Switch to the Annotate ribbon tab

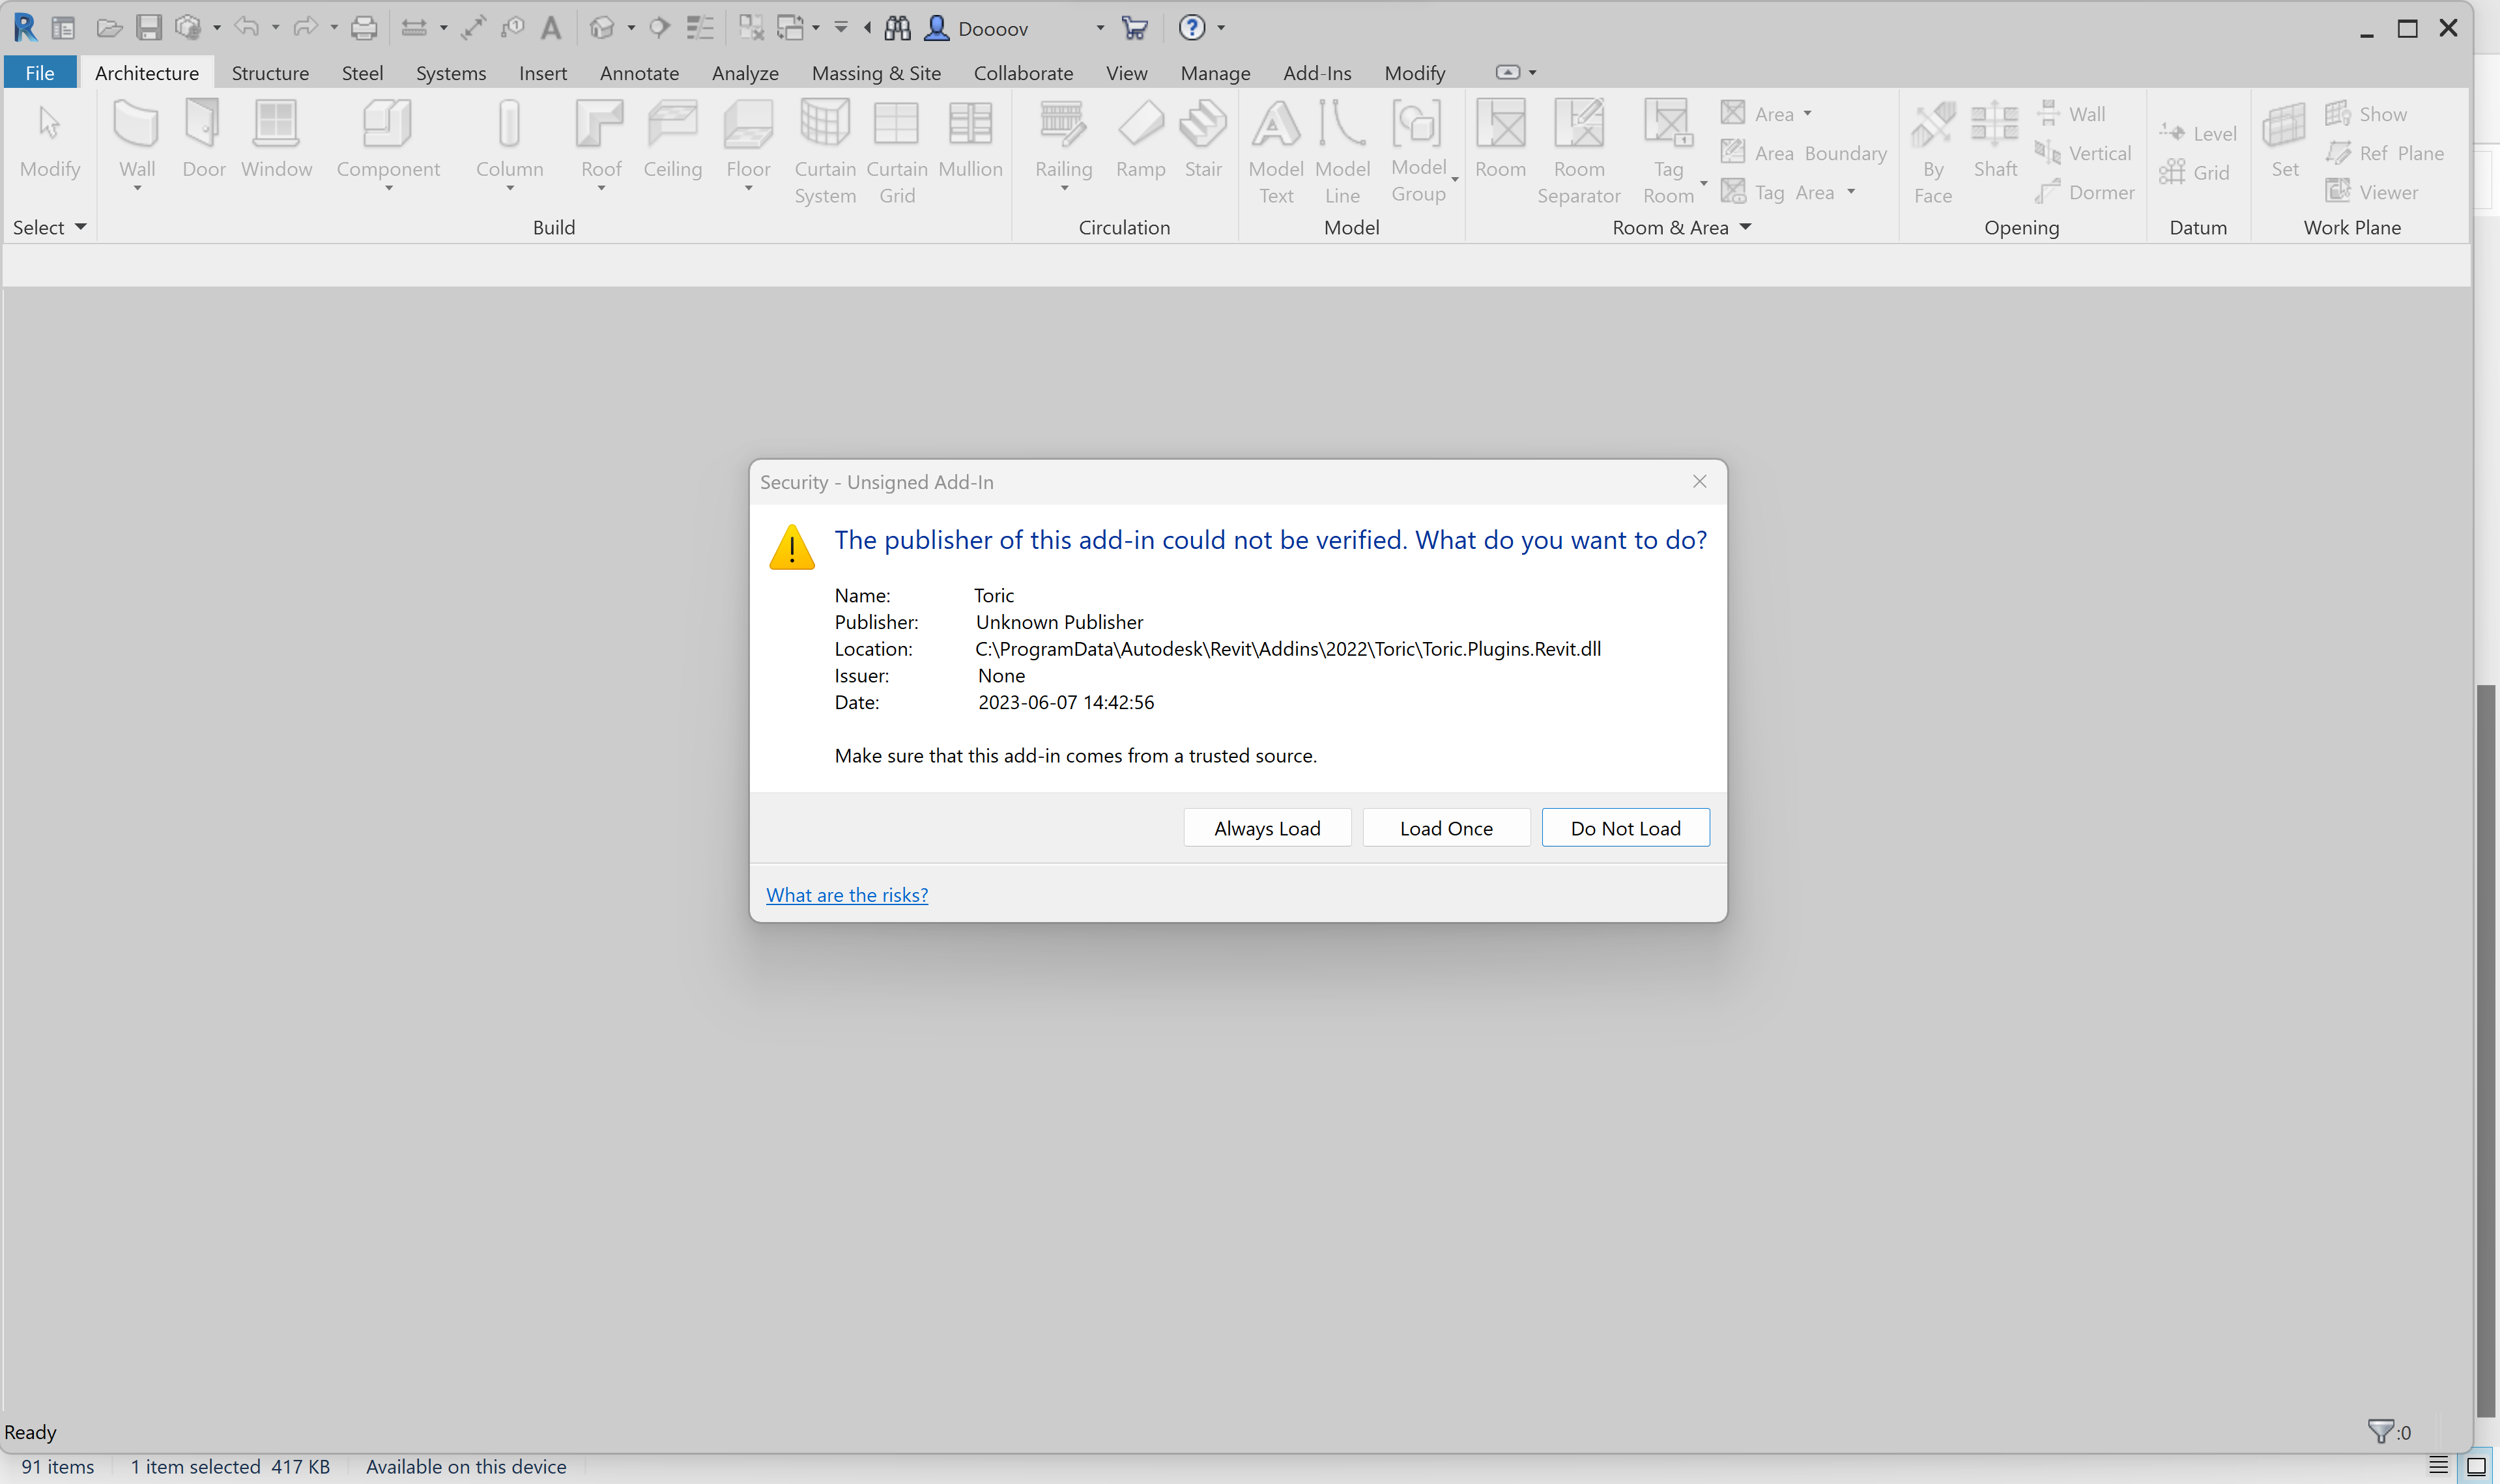pos(639,73)
